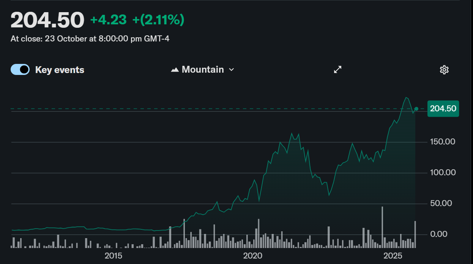The image size is (473, 264).
Task: Click the 204.50 current price tag on chart
Action: pyautogui.click(x=443, y=109)
